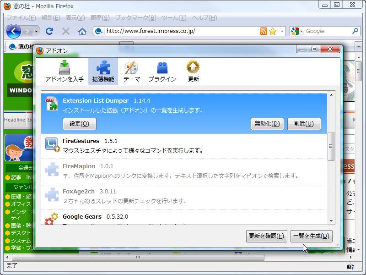Open the プラグイン panel icon
366x275 pixels.
tap(162, 67)
